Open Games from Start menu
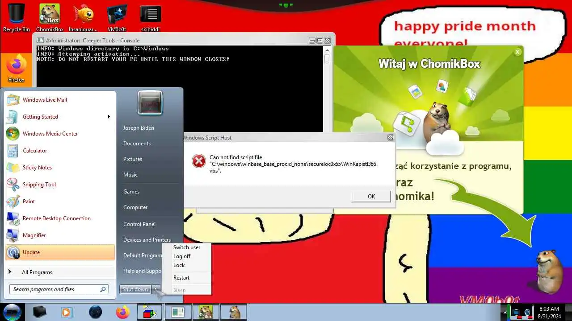The width and height of the screenshot is (572, 321). (131, 192)
